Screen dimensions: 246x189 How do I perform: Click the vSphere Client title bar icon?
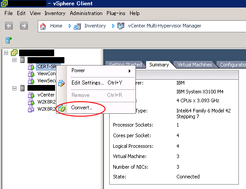[4, 4]
